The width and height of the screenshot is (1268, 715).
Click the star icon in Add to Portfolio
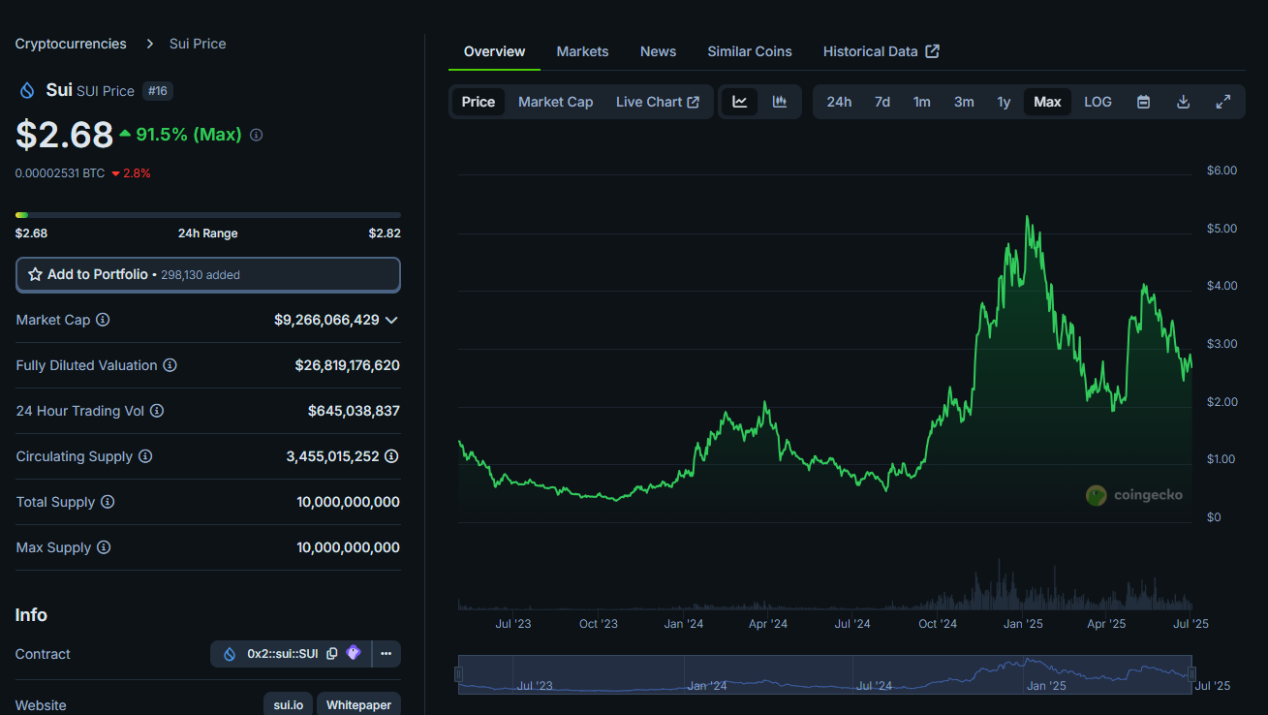click(35, 274)
